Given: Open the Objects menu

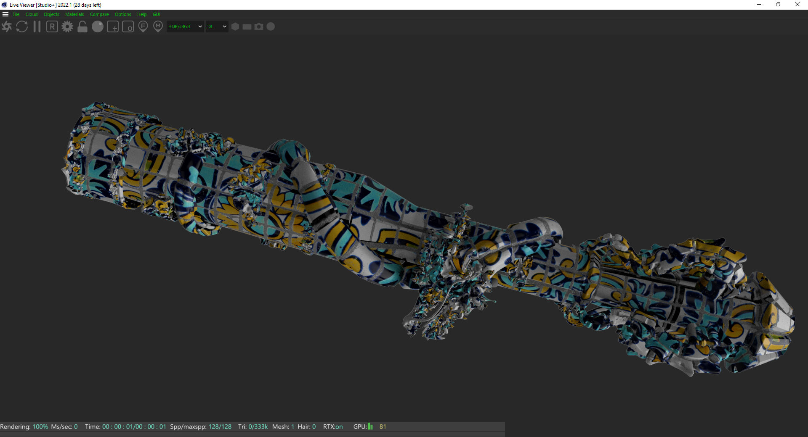Looking at the screenshot, I should click(x=51, y=14).
